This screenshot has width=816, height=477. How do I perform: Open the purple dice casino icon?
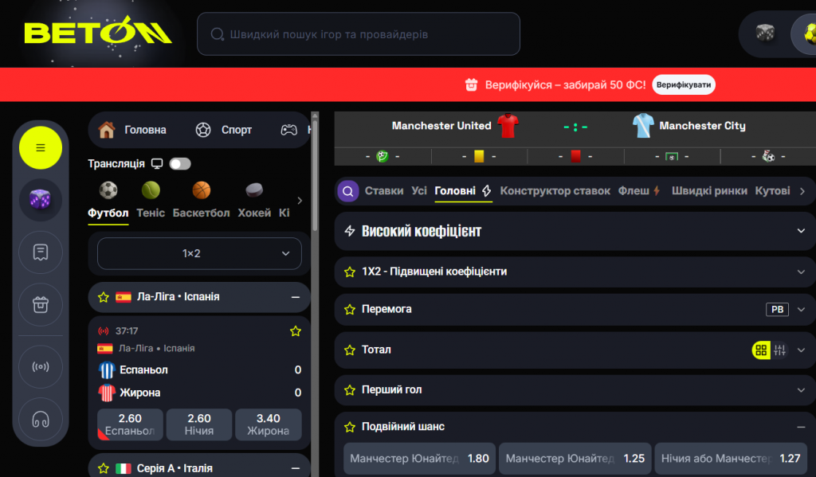click(x=41, y=199)
